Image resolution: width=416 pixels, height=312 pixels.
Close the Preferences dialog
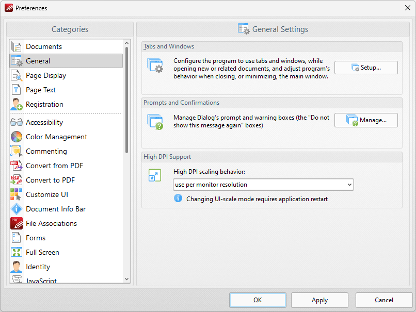(408, 8)
